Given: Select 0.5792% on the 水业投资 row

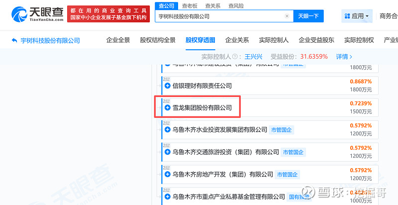Looking at the screenshot, I should (x=361, y=125).
